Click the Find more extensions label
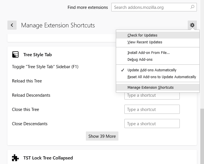This screenshot has width=204, height=164. tap(88, 7)
